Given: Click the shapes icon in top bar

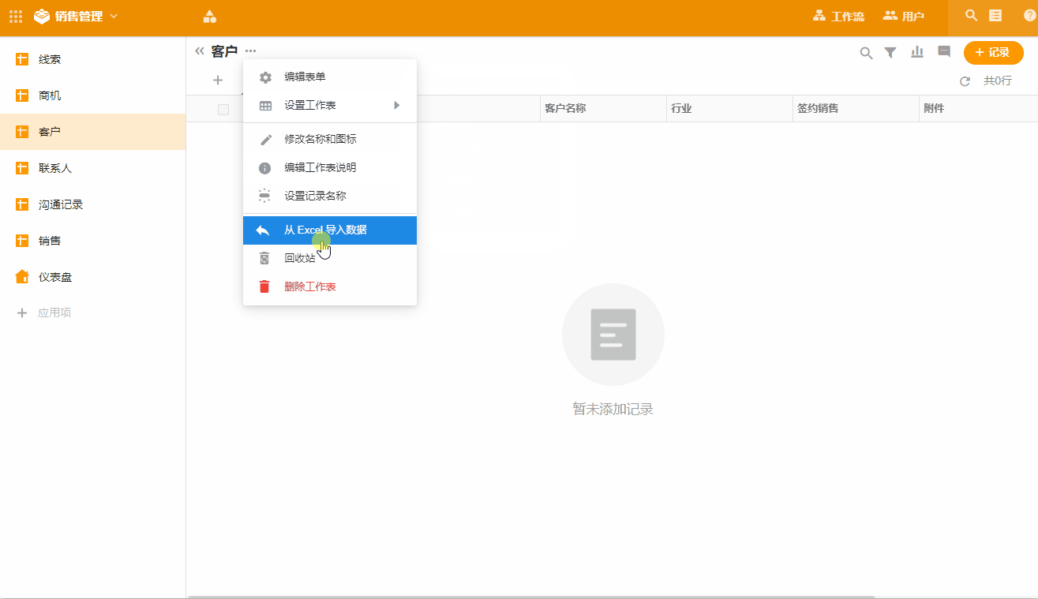Looking at the screenshot, I should coord(209,16).
